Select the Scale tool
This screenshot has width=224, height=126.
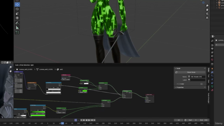click(x=17, y=13)
